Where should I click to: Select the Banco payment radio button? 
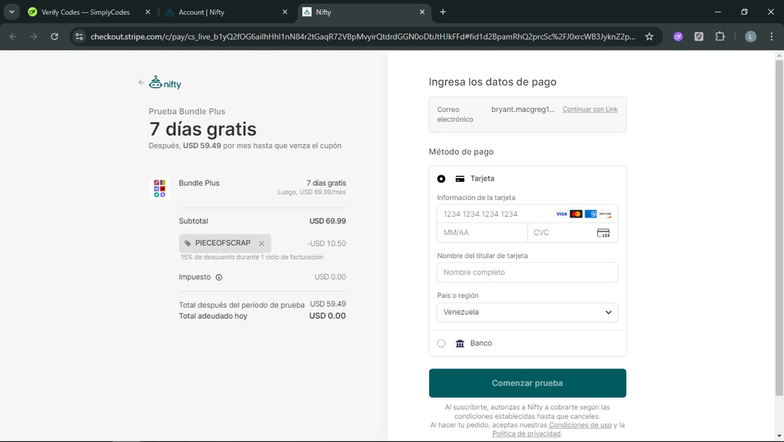pyautogui.click(x=441, y=343)
